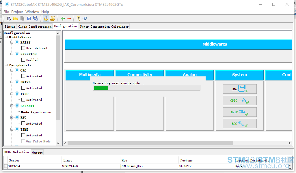Open the Project menu
296x173 pixels.
[17, 12]
